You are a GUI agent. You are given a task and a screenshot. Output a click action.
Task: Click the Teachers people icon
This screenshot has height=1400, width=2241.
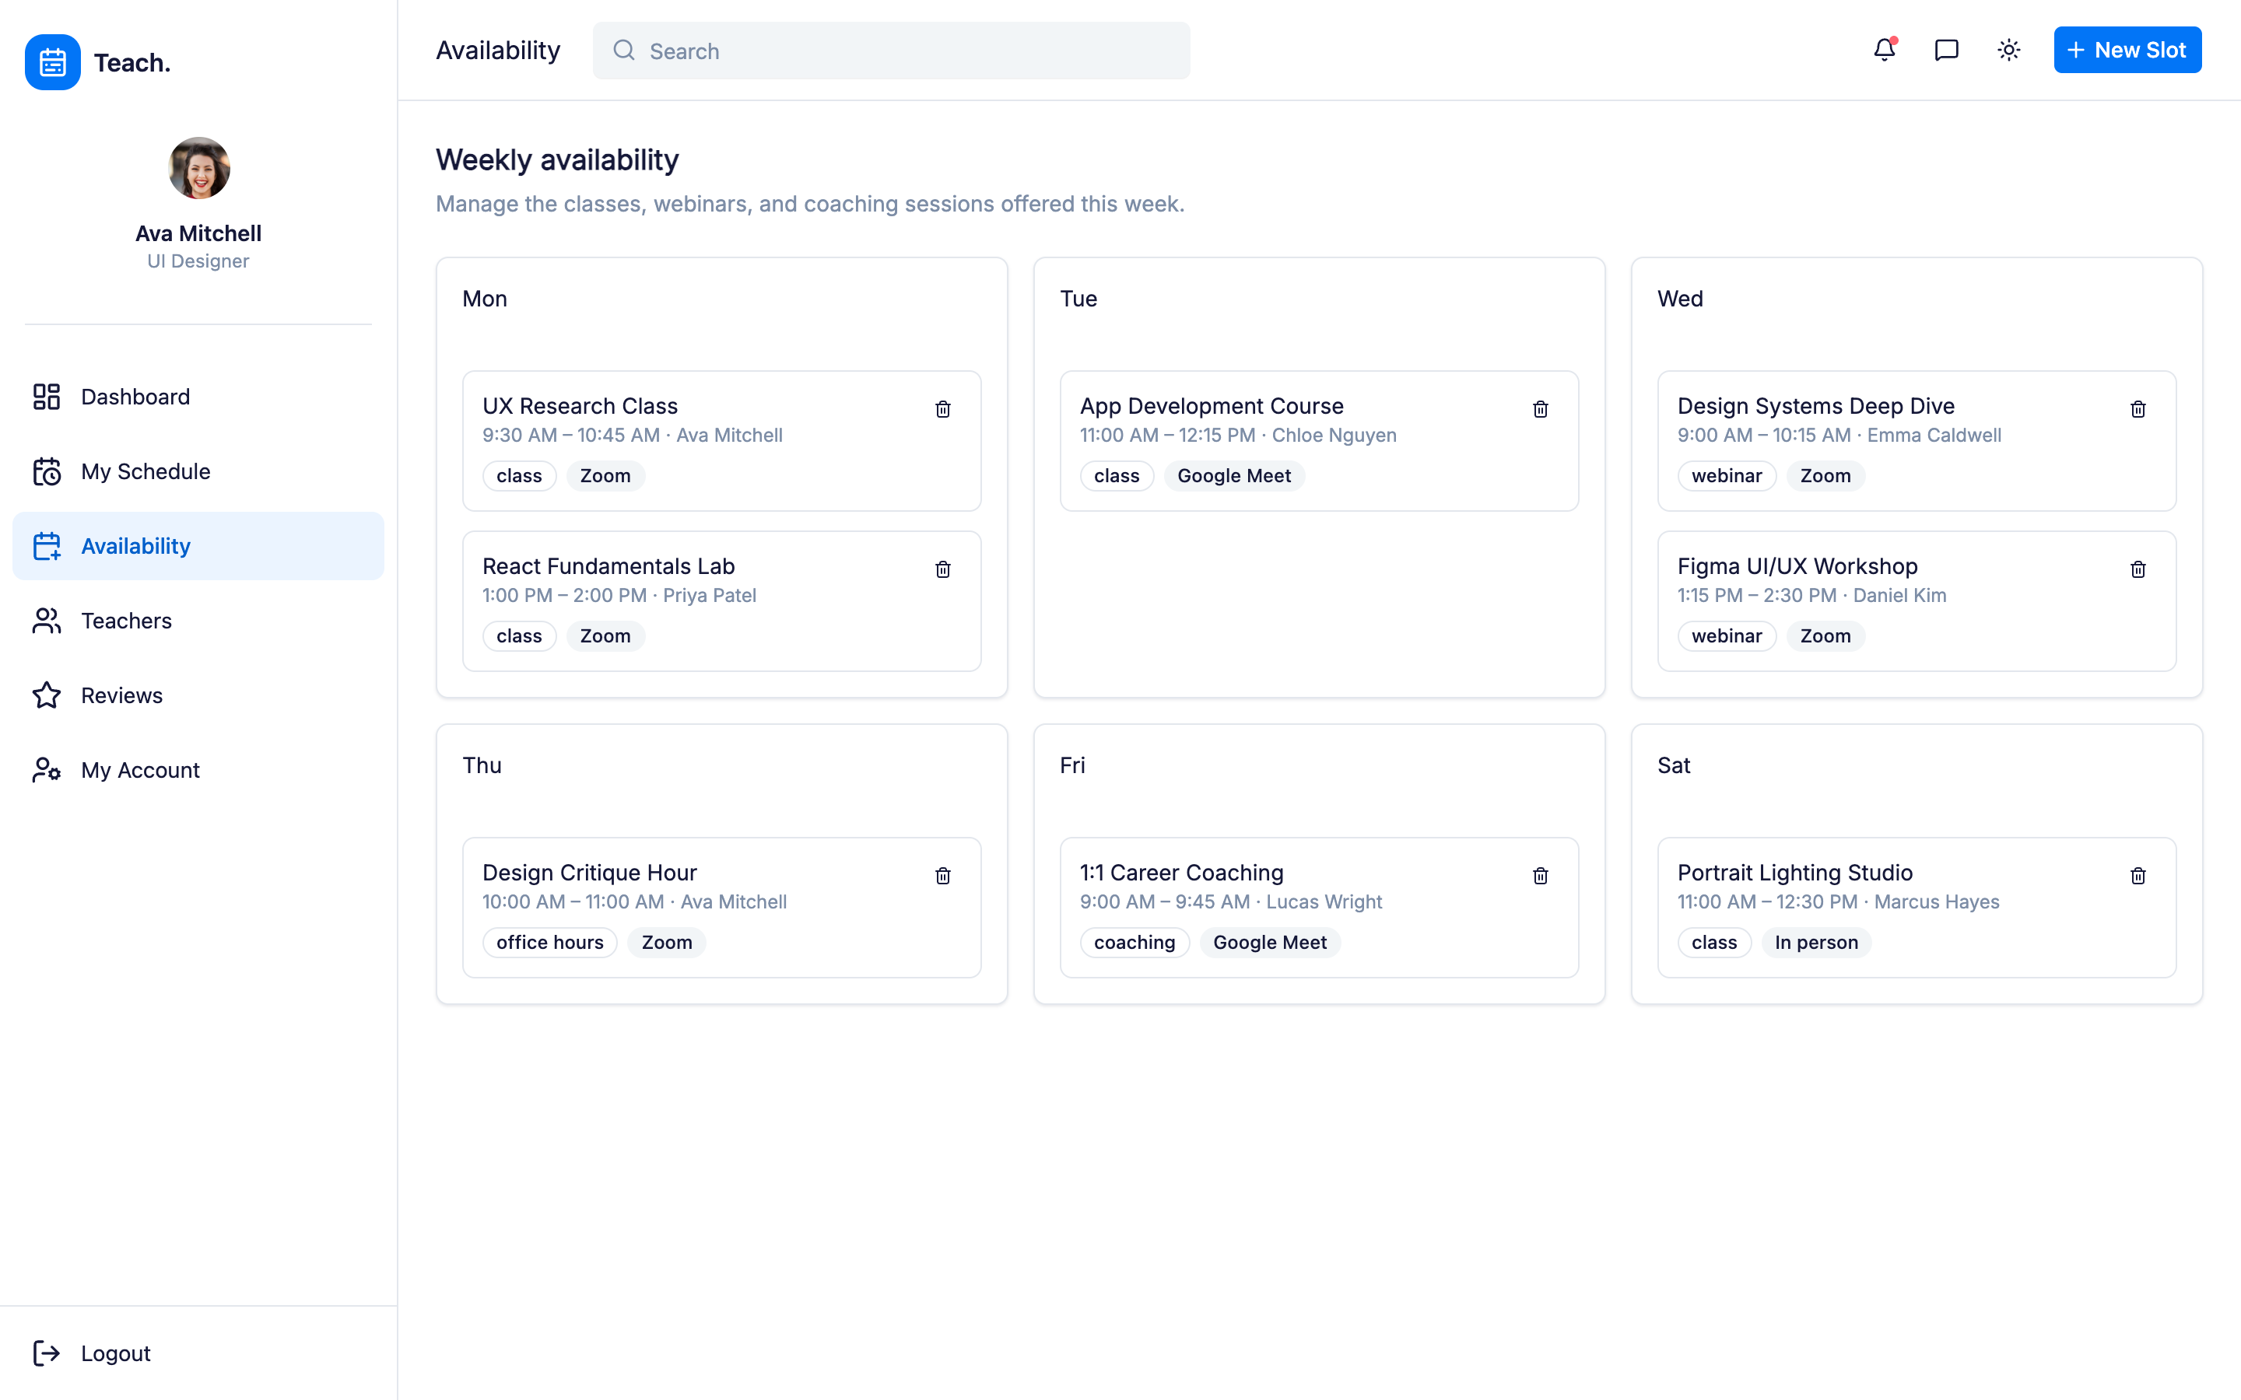tap(47, 621)
